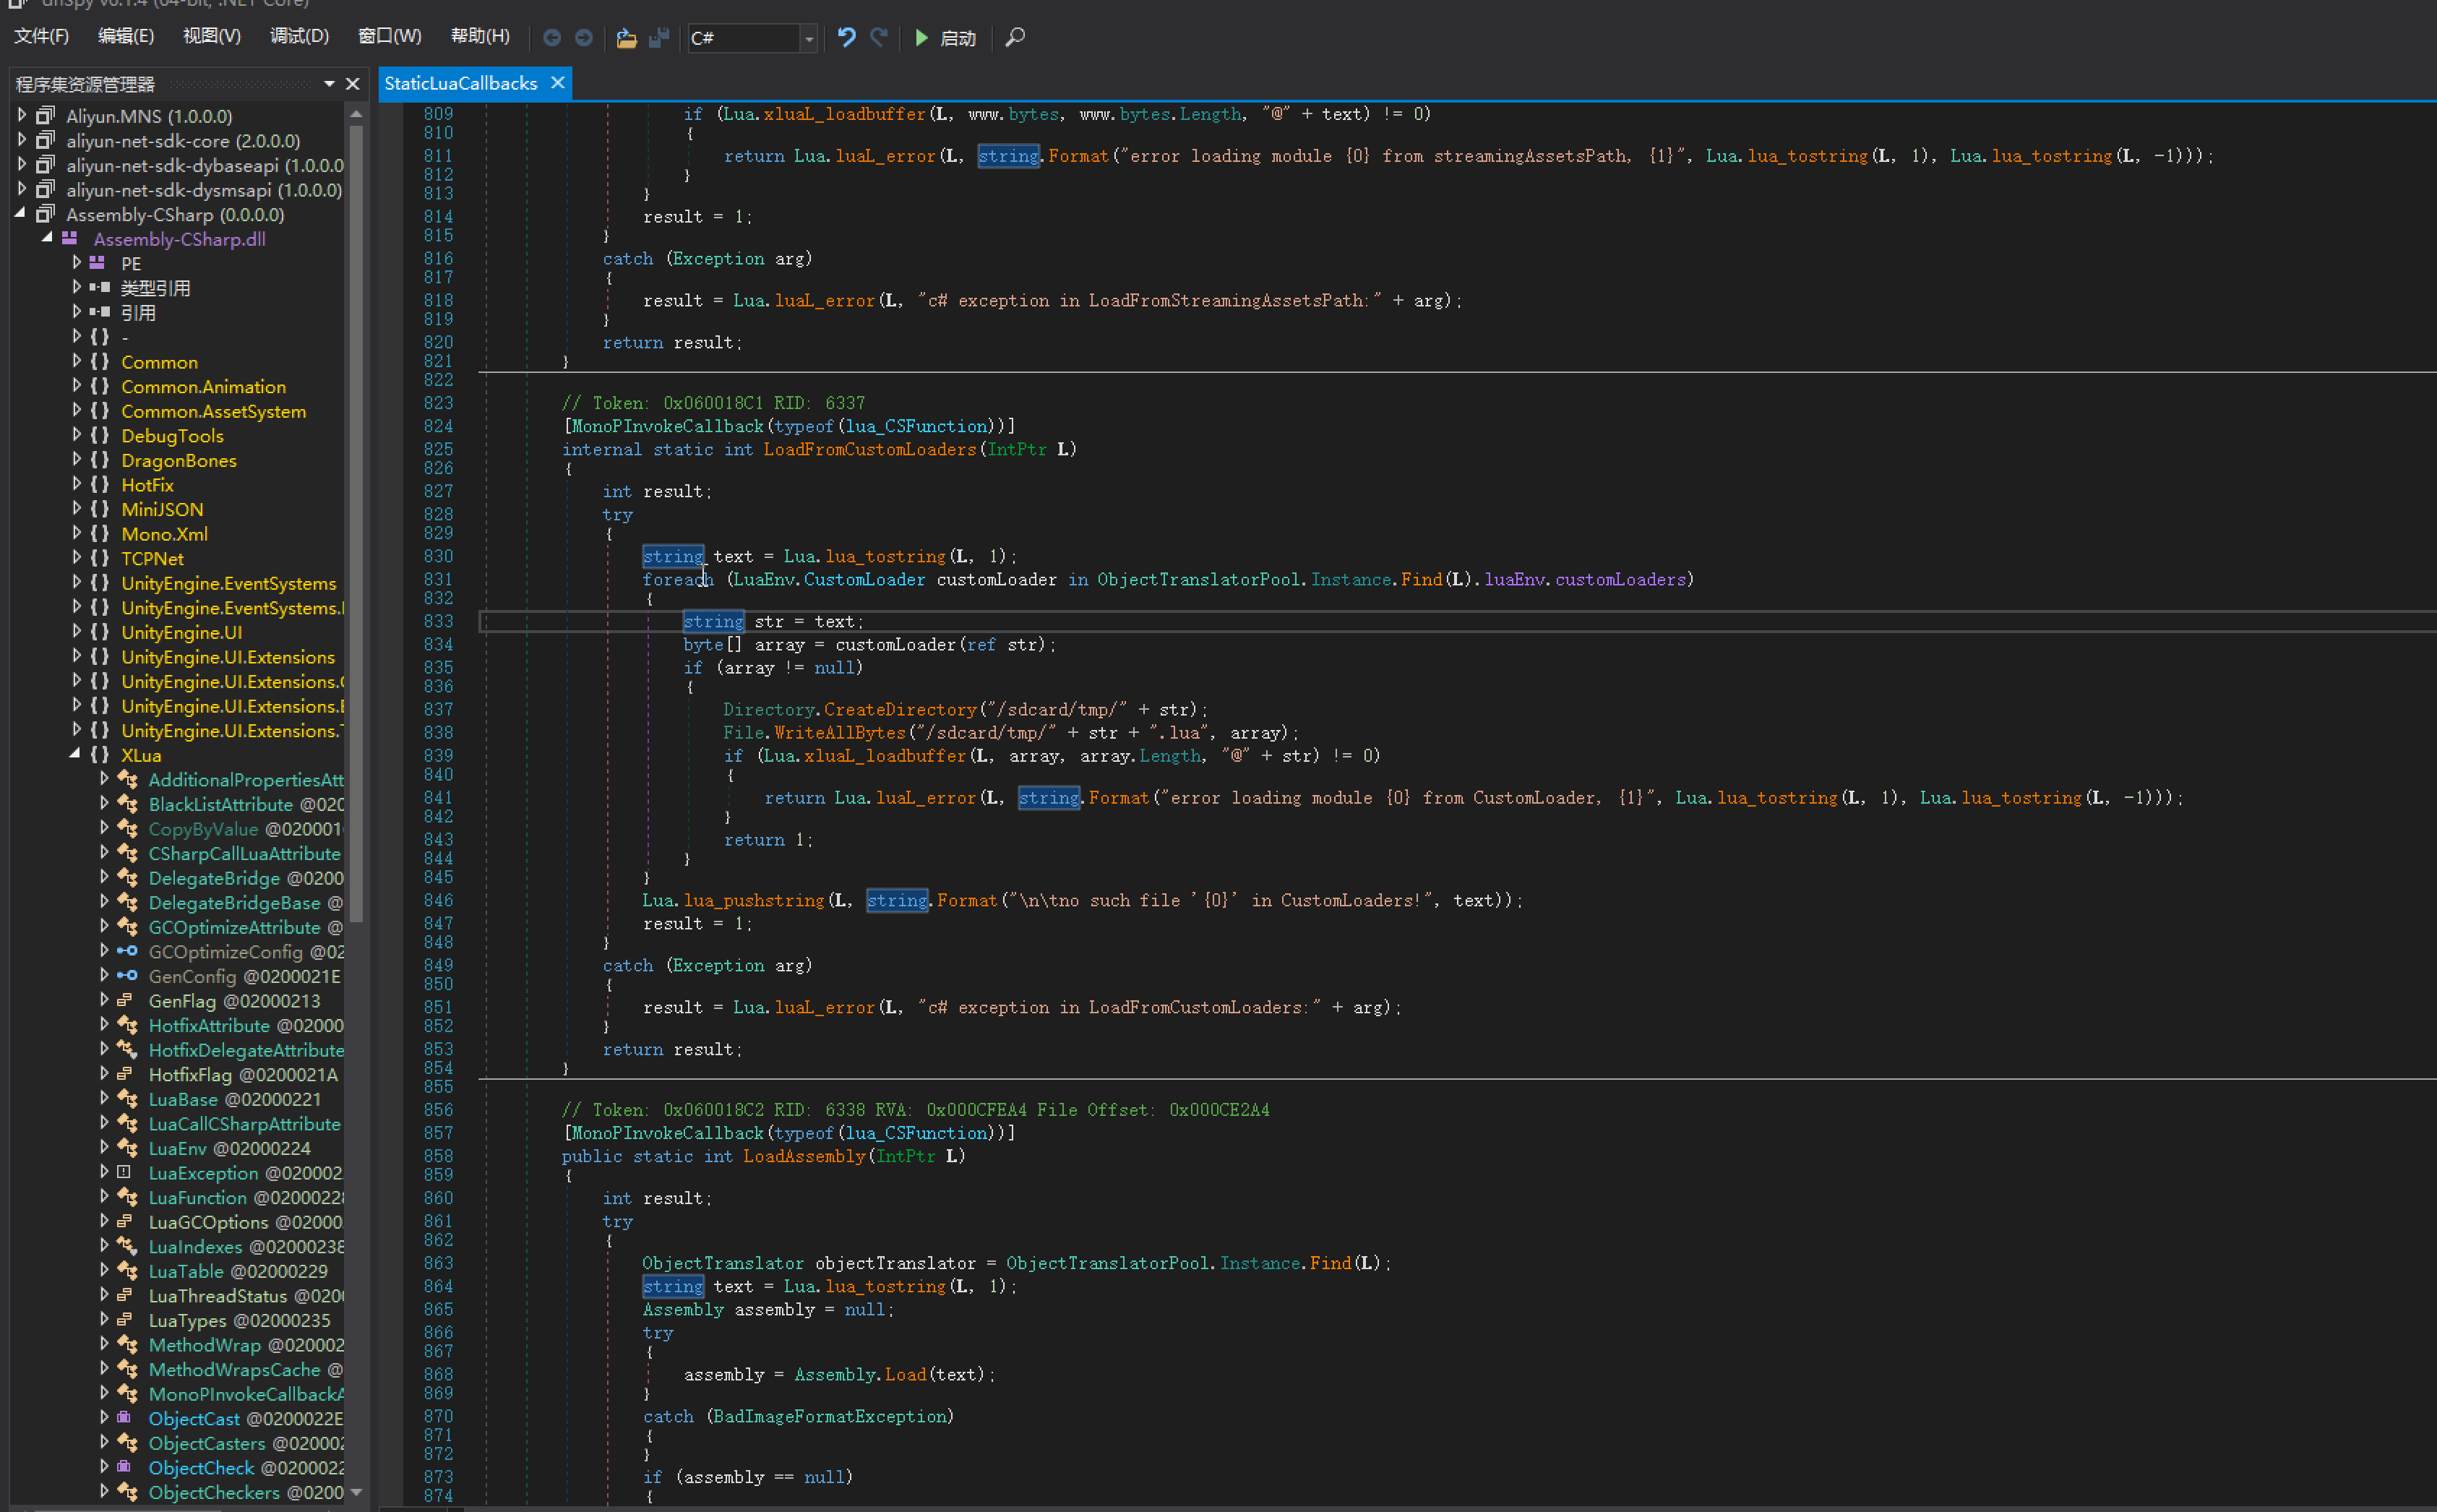Click the BlackListAttribute class icon
Image resolution: width=2437 pixels, height=1512 pixels.
coord(127,803)
